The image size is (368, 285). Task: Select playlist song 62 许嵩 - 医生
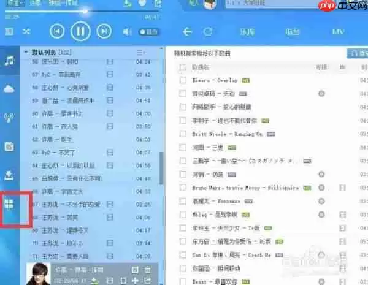point(91,140)
